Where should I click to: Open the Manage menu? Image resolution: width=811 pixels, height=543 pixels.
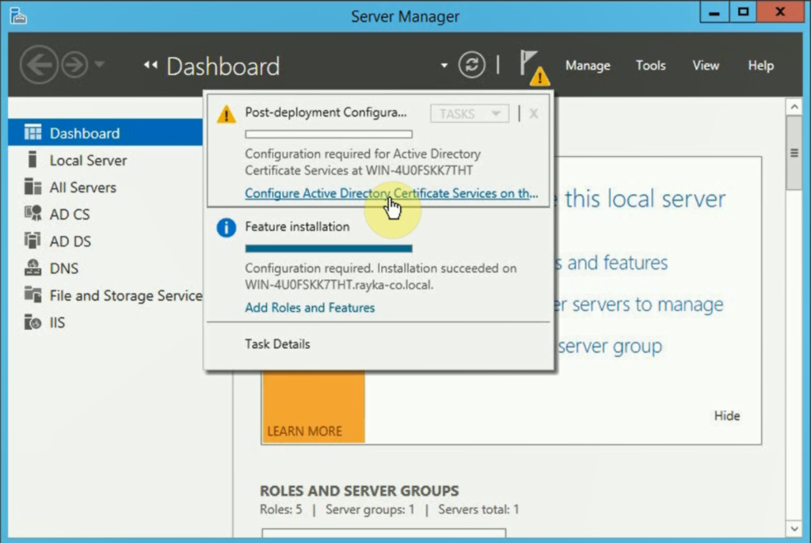tap(588, 66)
